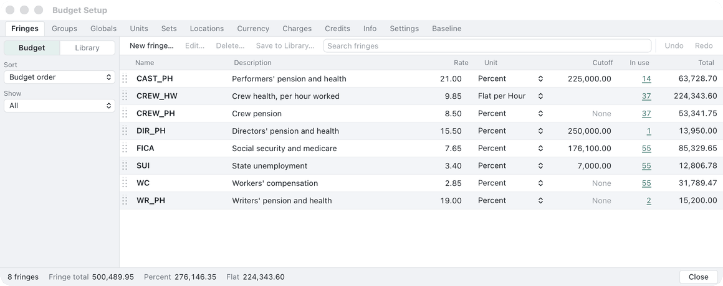Screen dimensions: 723x286
Task: Close the Budget Setup dialog with Close
Action: (698, 277)
